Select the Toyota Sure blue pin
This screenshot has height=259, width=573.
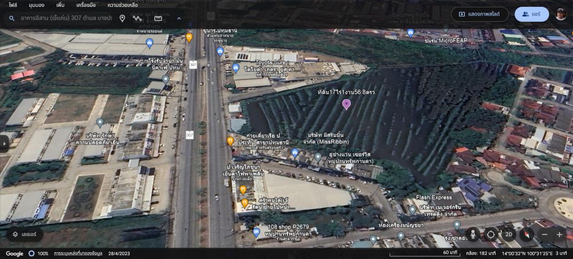(236, 68)
